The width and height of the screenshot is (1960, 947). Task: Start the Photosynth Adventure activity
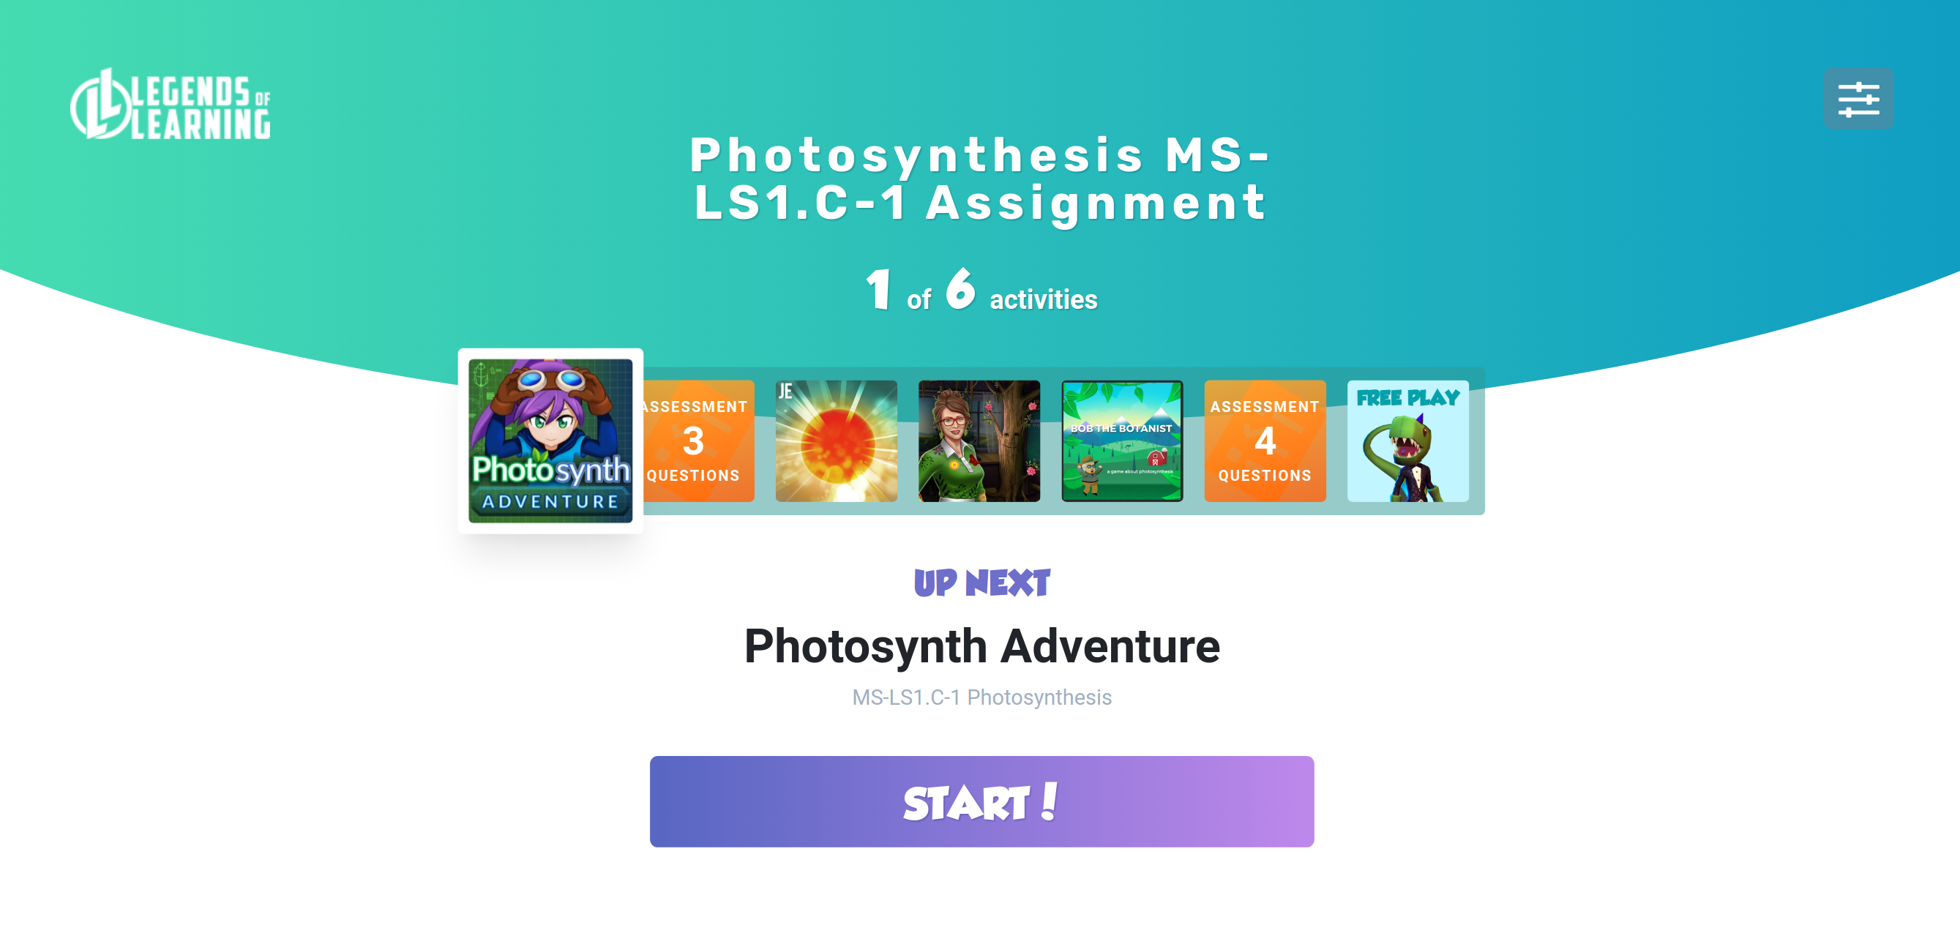point(981,801)
